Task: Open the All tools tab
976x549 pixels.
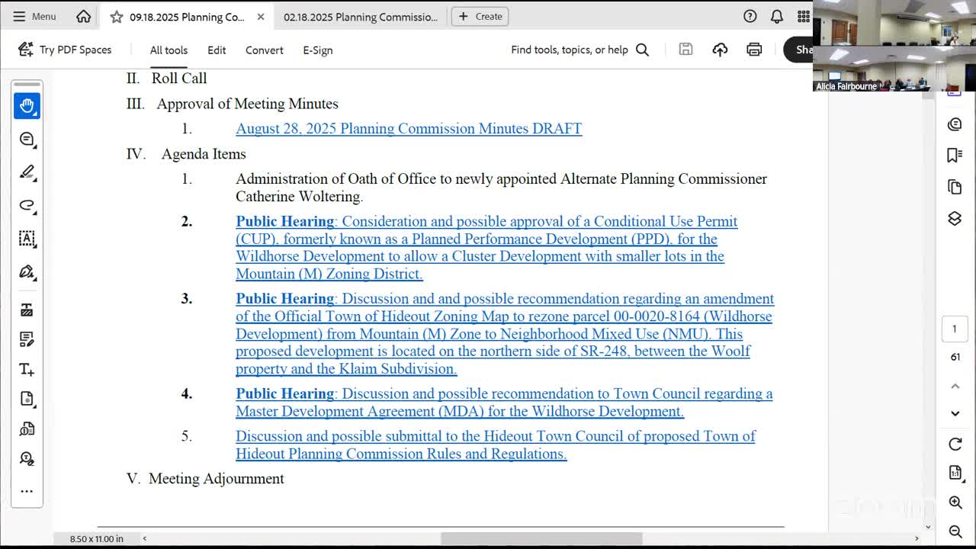Action: coord(169,50)
